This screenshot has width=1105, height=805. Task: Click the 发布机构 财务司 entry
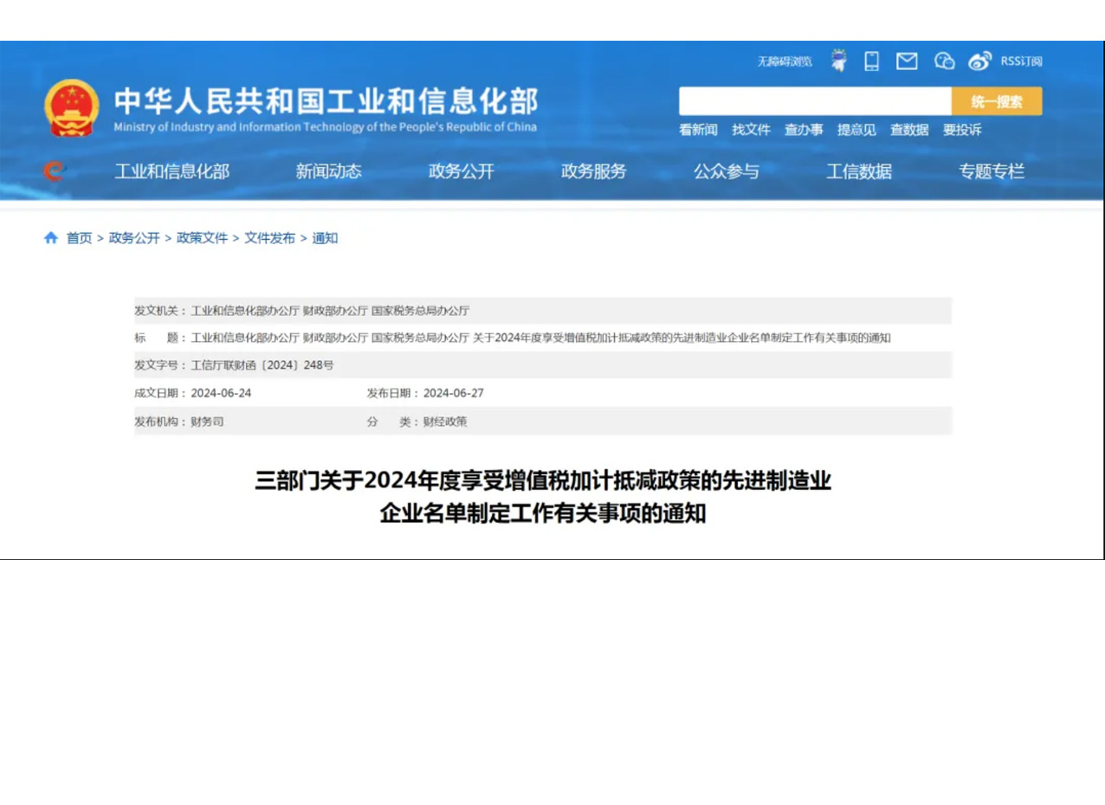(x=179, y=422)
